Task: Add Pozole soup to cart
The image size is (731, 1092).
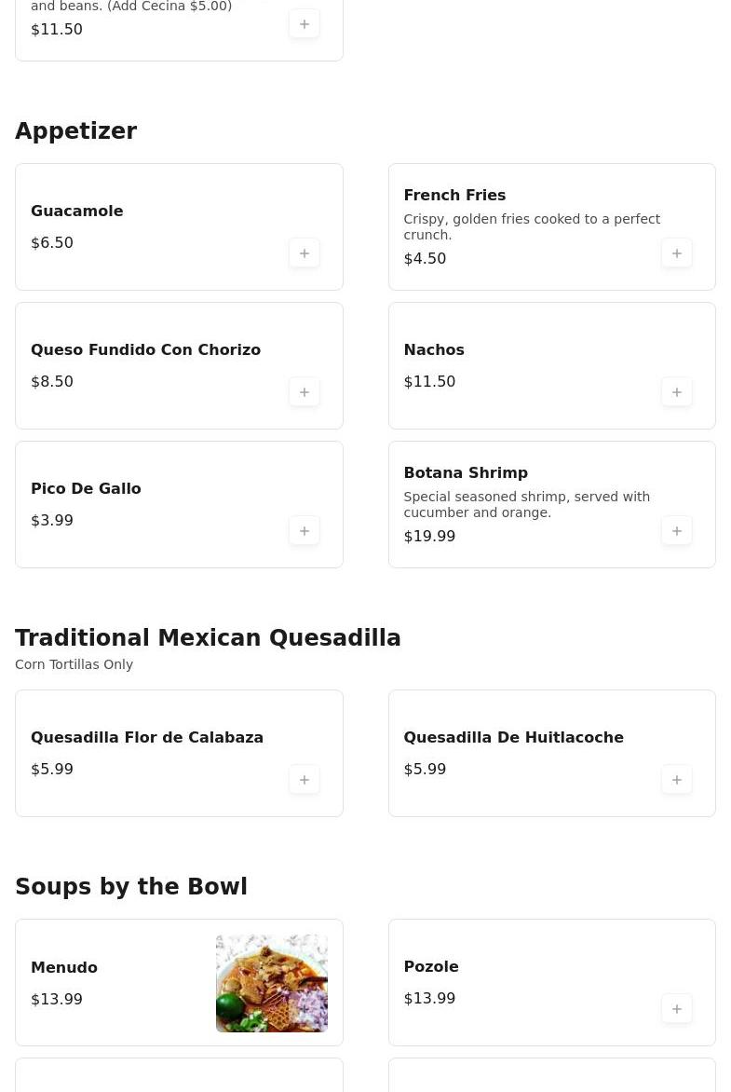Action: 677,1009
